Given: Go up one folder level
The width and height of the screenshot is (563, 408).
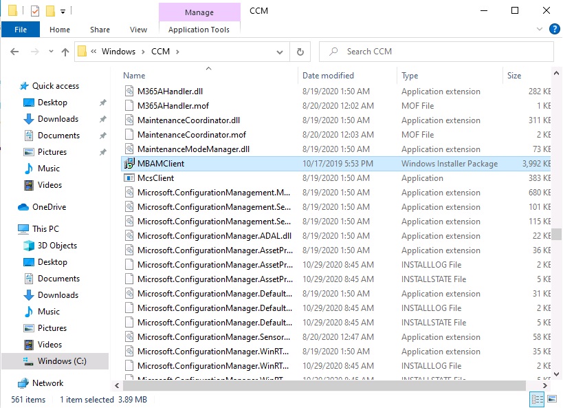Looking at the screenshot, I should [x=65, y=52].
